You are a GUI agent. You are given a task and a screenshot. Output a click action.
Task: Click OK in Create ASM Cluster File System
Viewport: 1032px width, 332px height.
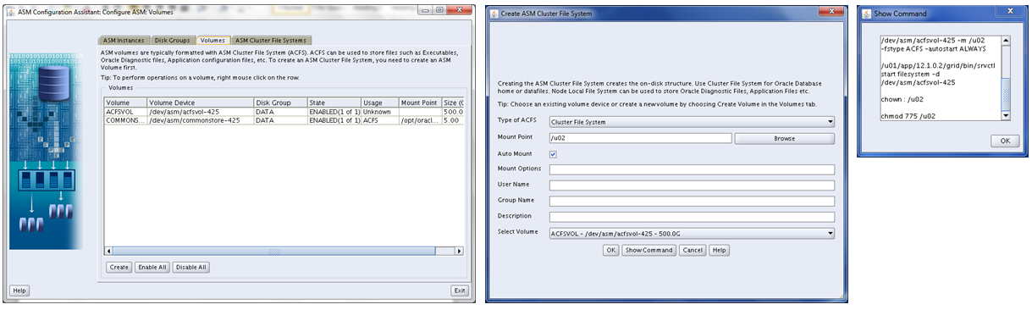[x=610, y=250]
